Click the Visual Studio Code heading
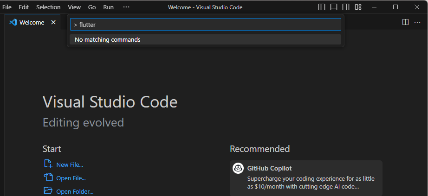Viewport: 428px width, 196px height. [110, 102]
